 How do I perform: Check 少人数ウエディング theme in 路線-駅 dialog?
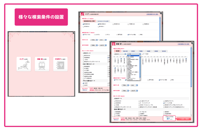139,101
